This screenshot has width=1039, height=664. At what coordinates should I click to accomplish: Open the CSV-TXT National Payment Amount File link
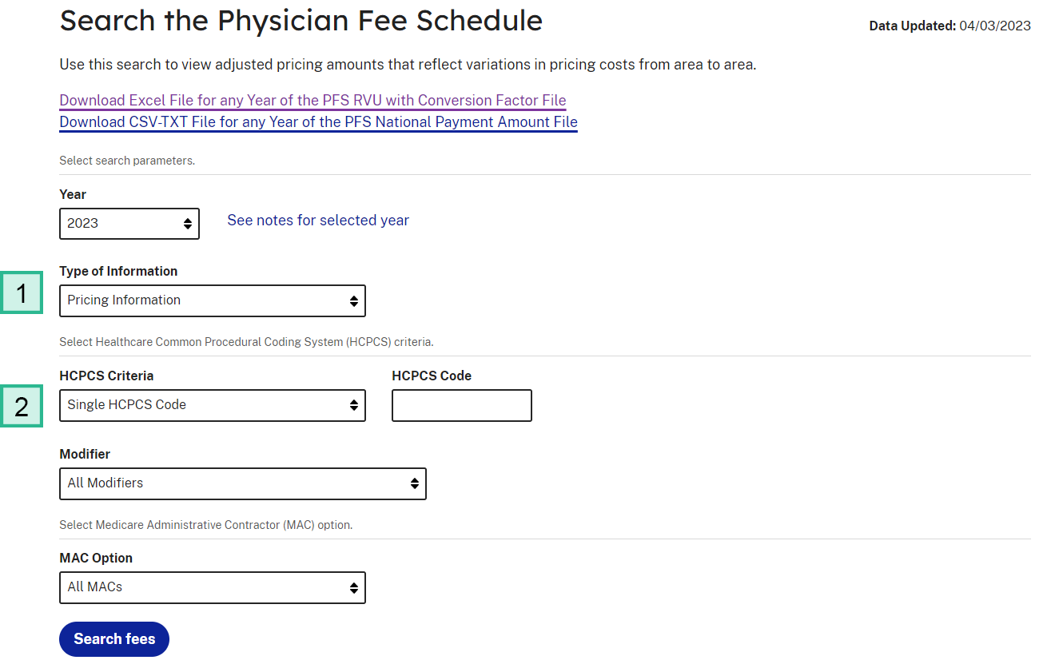(318, 121)
